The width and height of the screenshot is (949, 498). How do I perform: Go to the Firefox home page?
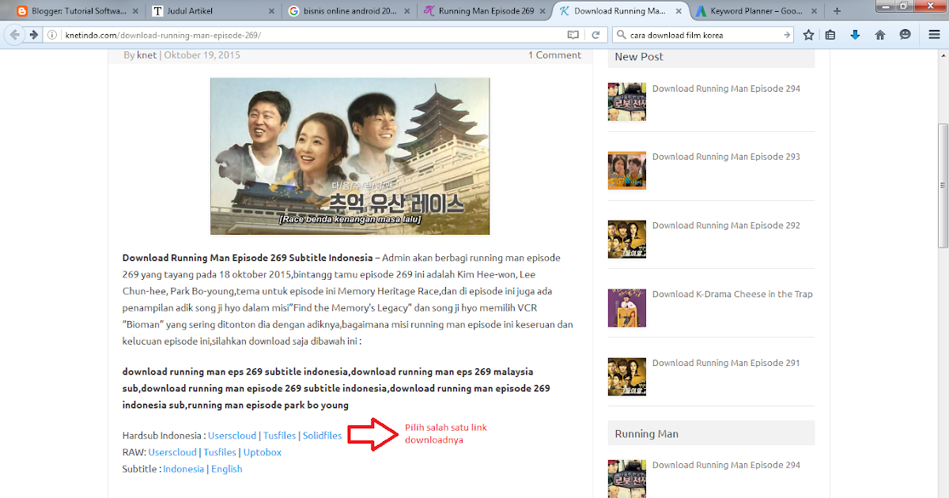pyautogui.click(x=880, y=35)
